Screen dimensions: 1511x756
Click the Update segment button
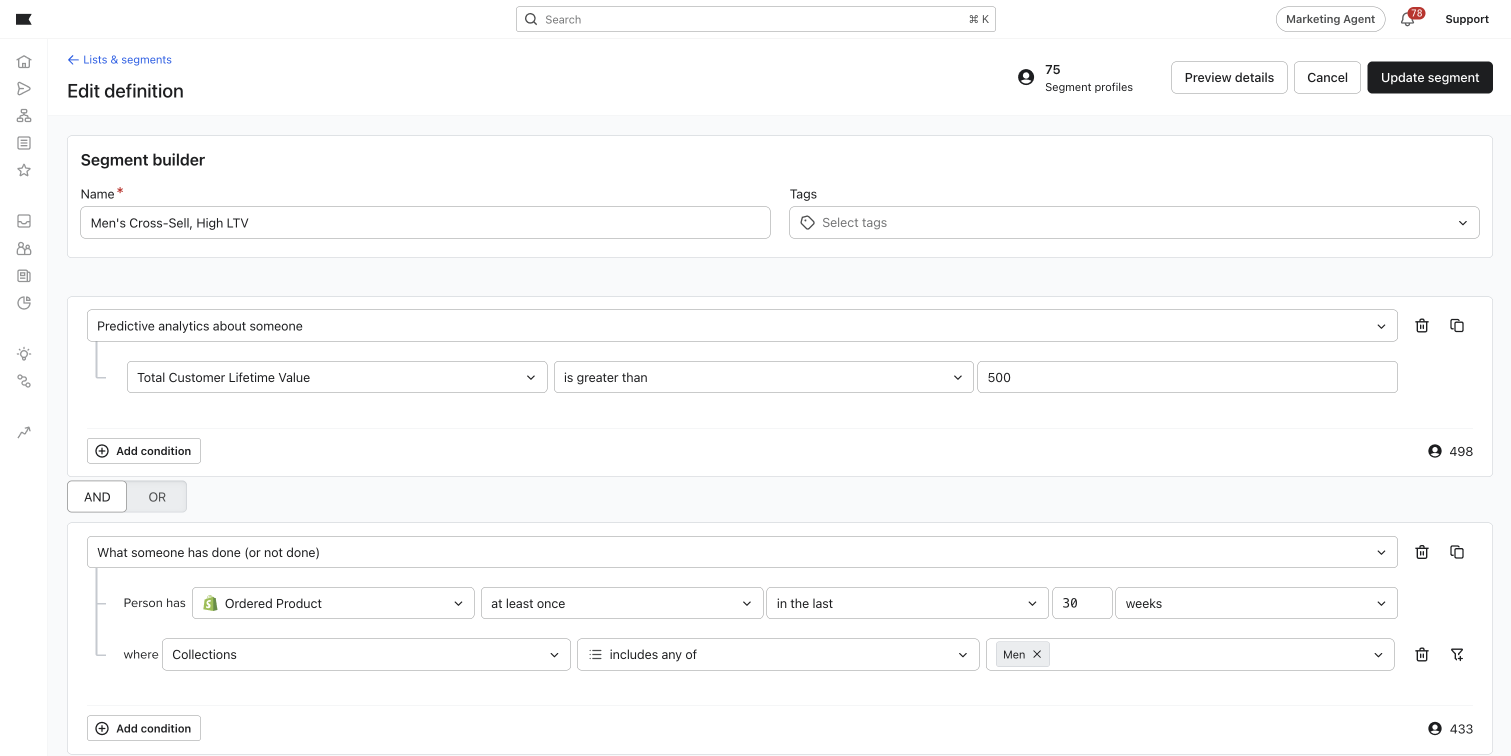(x=1429, y=77)
